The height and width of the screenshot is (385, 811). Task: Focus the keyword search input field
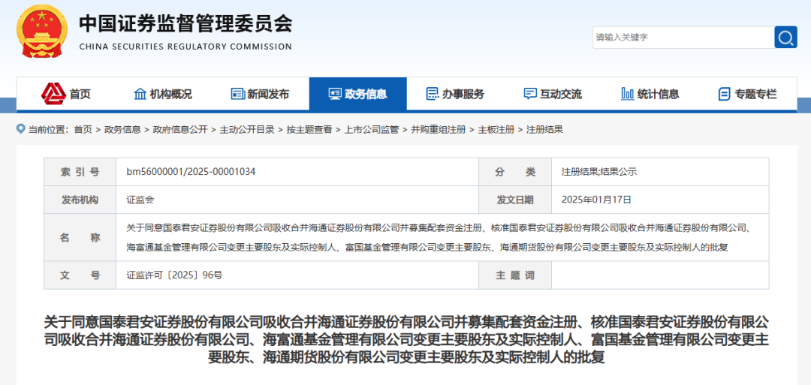683,37
